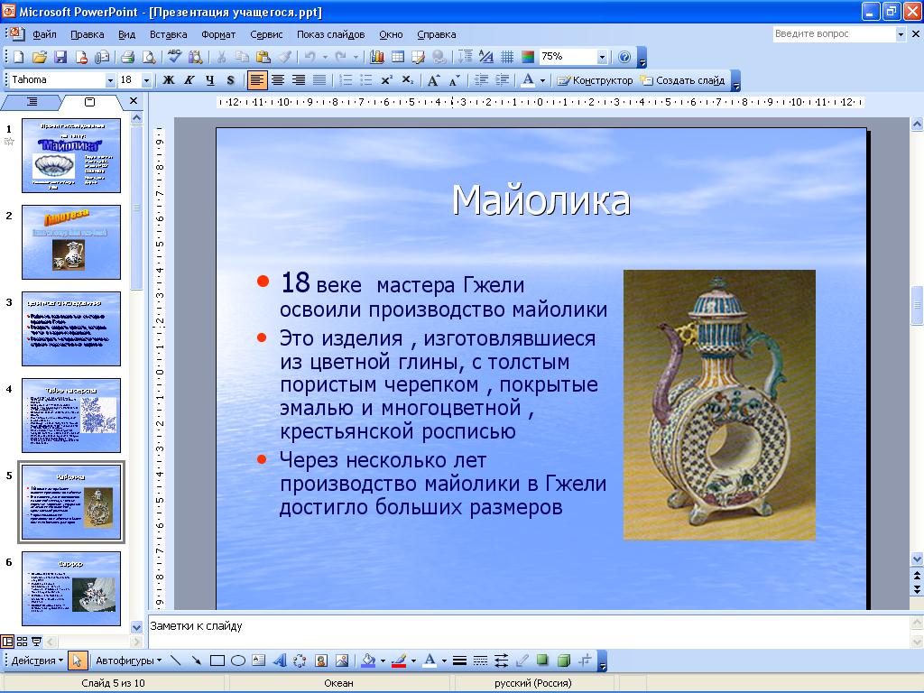Start slide show with the bottom-left icon

coord(36,642)
